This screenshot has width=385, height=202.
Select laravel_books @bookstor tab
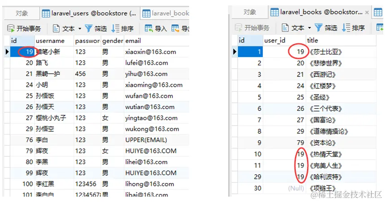(x=320, y=12)
